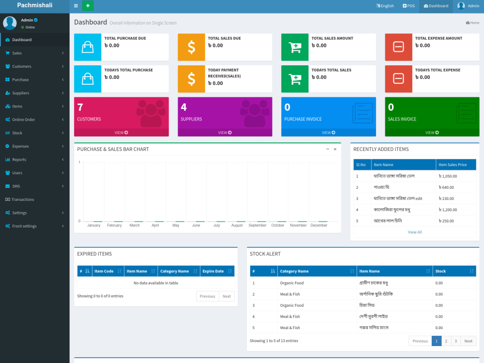Click Next in Expired Items pagination
The image size is (484, 363).
(227, 296)
